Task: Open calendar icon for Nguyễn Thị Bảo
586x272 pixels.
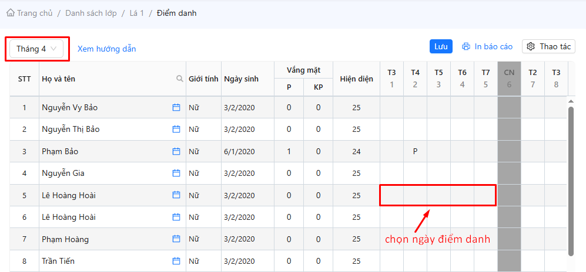Action: (176, 129)
